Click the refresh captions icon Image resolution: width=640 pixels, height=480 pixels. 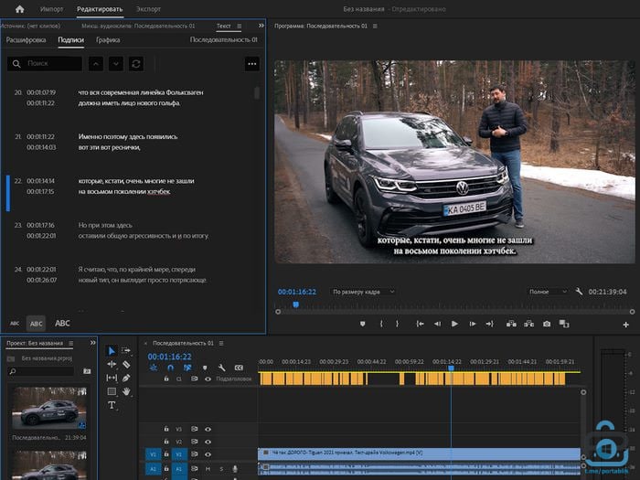137,64
